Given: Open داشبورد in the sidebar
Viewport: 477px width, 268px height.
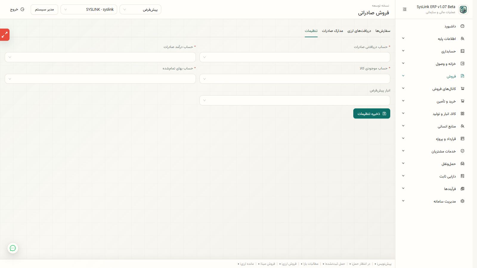Looking at the screenshot, I should (x=434, y=26).
